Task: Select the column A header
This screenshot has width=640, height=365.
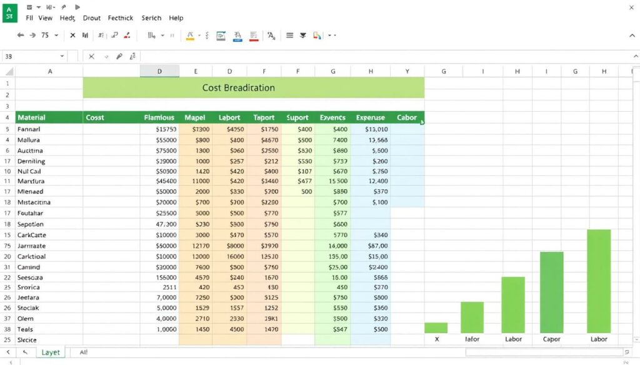Action: (50, 71)
